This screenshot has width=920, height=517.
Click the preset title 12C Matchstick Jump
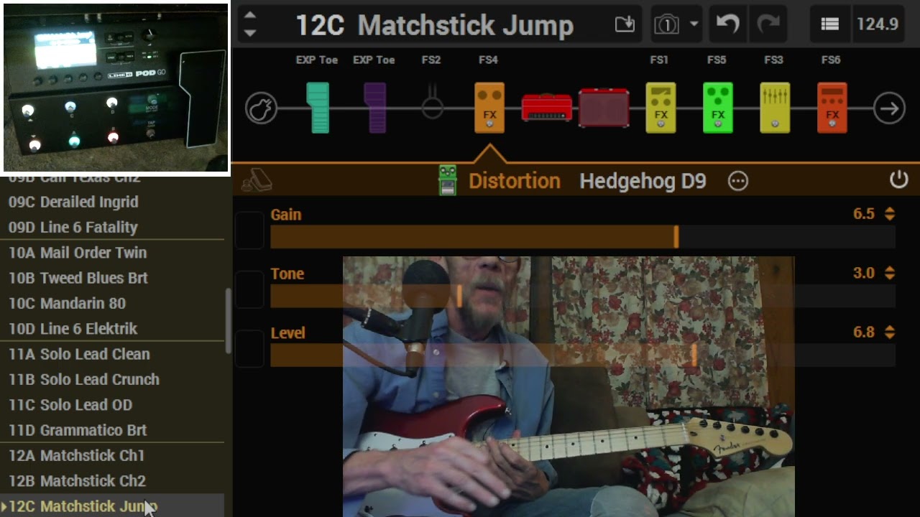(434, 25)
